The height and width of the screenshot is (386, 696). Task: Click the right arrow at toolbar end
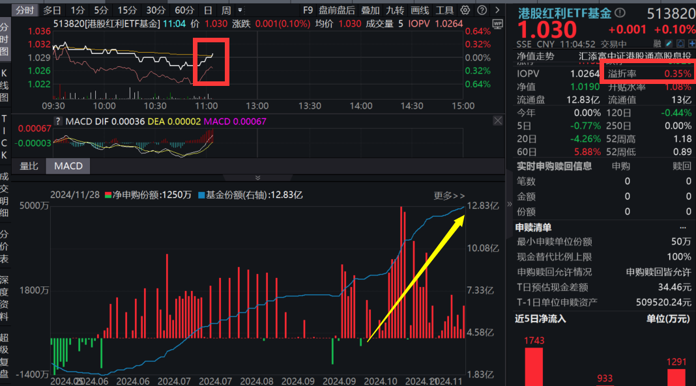coord(497,10)
